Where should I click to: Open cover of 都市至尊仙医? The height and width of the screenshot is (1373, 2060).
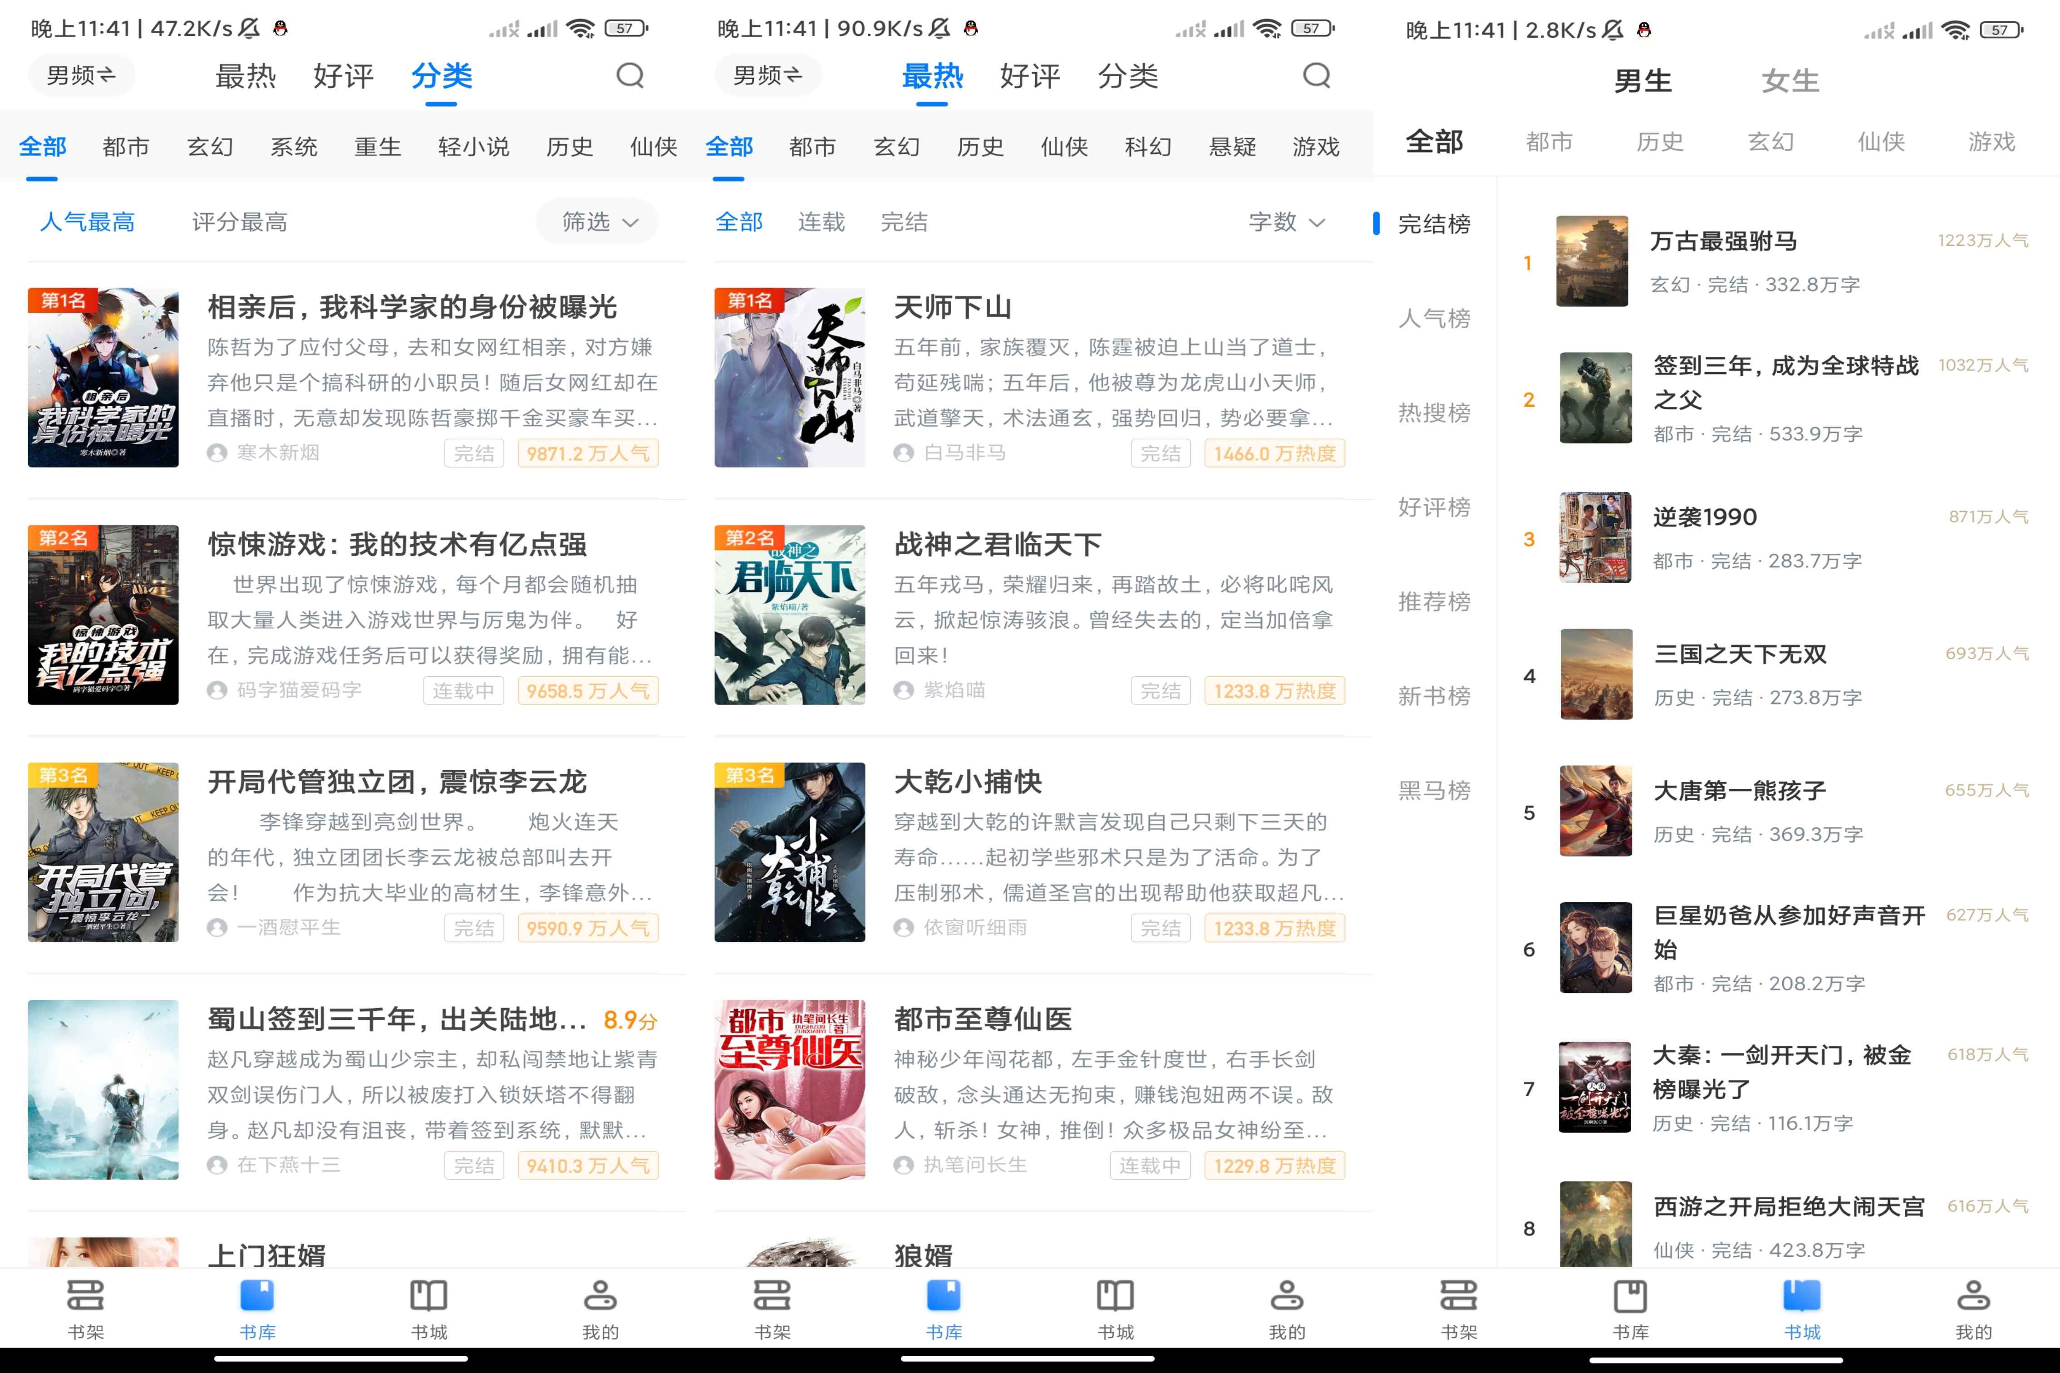tap(790, 1089)
